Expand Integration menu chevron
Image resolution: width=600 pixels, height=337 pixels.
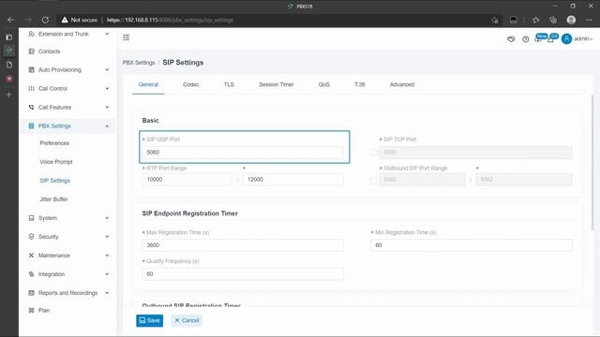tap(107, 274)
